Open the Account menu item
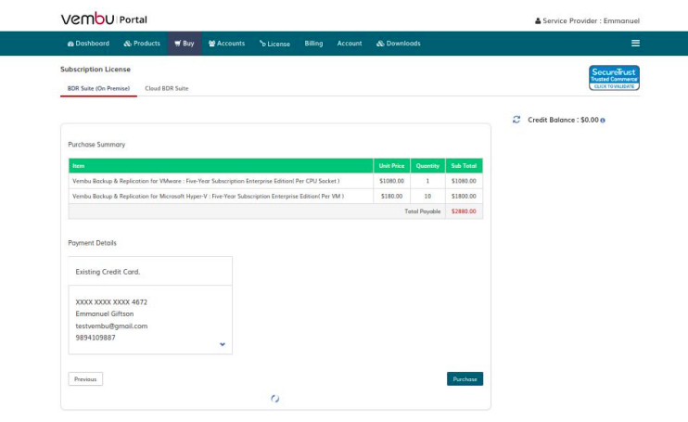 point(350,44)
